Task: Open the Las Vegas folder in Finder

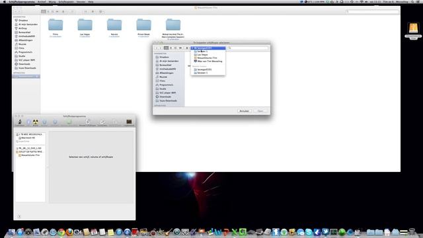Action: (x=85, y=25)
